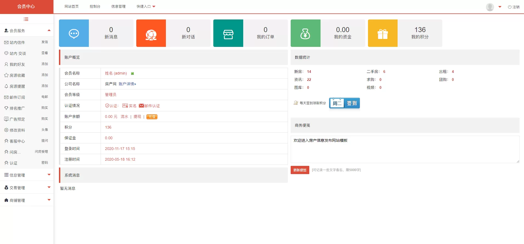Viewport: 524px width, 244px height.
Task: Open the 账户详情 link
Action: click(x=127, y=84)
